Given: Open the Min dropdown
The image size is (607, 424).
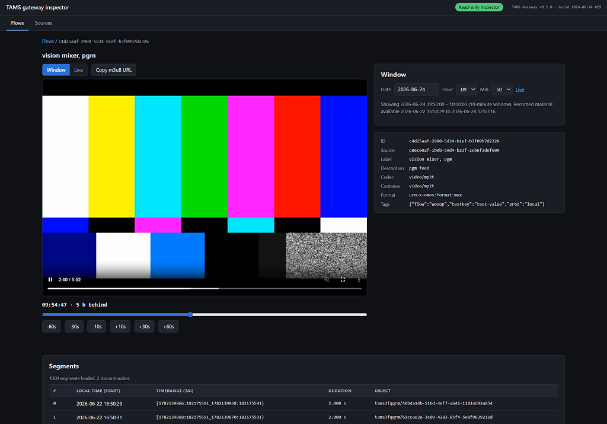Looking at the screenshot, I should click(x=501, y=90).
